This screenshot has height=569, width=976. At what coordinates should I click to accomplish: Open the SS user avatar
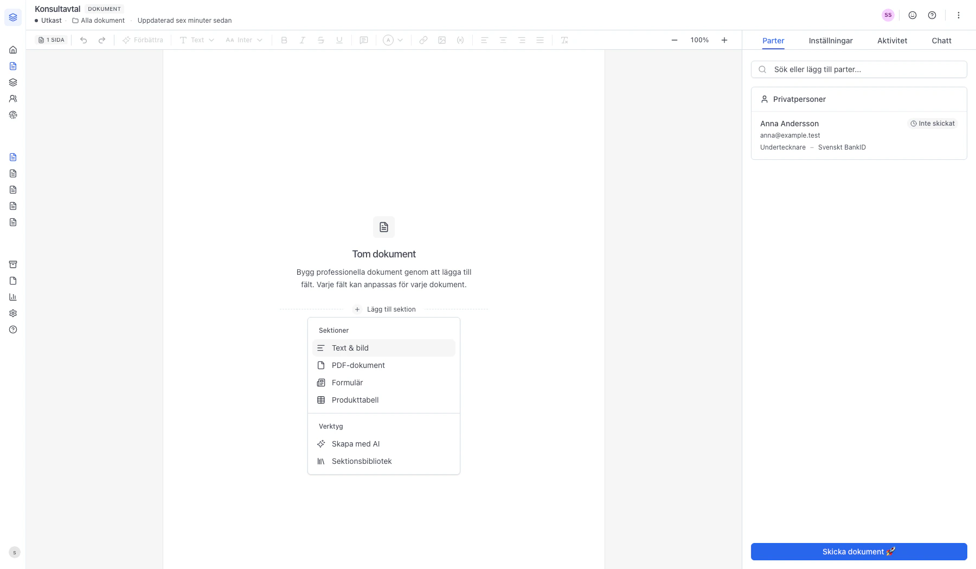tap(888, 15)
